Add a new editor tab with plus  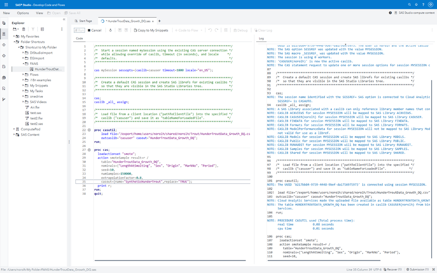159,21
